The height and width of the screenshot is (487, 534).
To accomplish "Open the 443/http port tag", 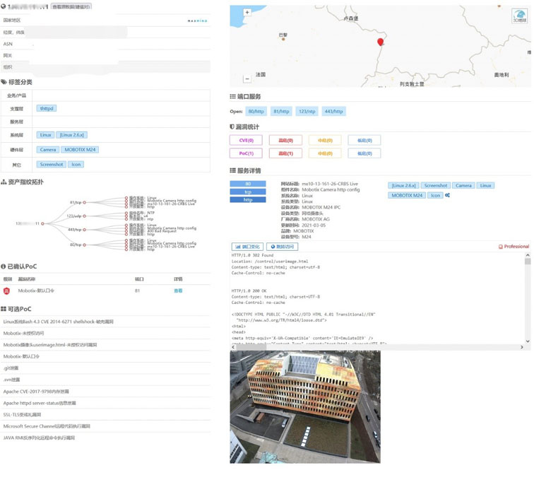I will [x=333, y=112].
